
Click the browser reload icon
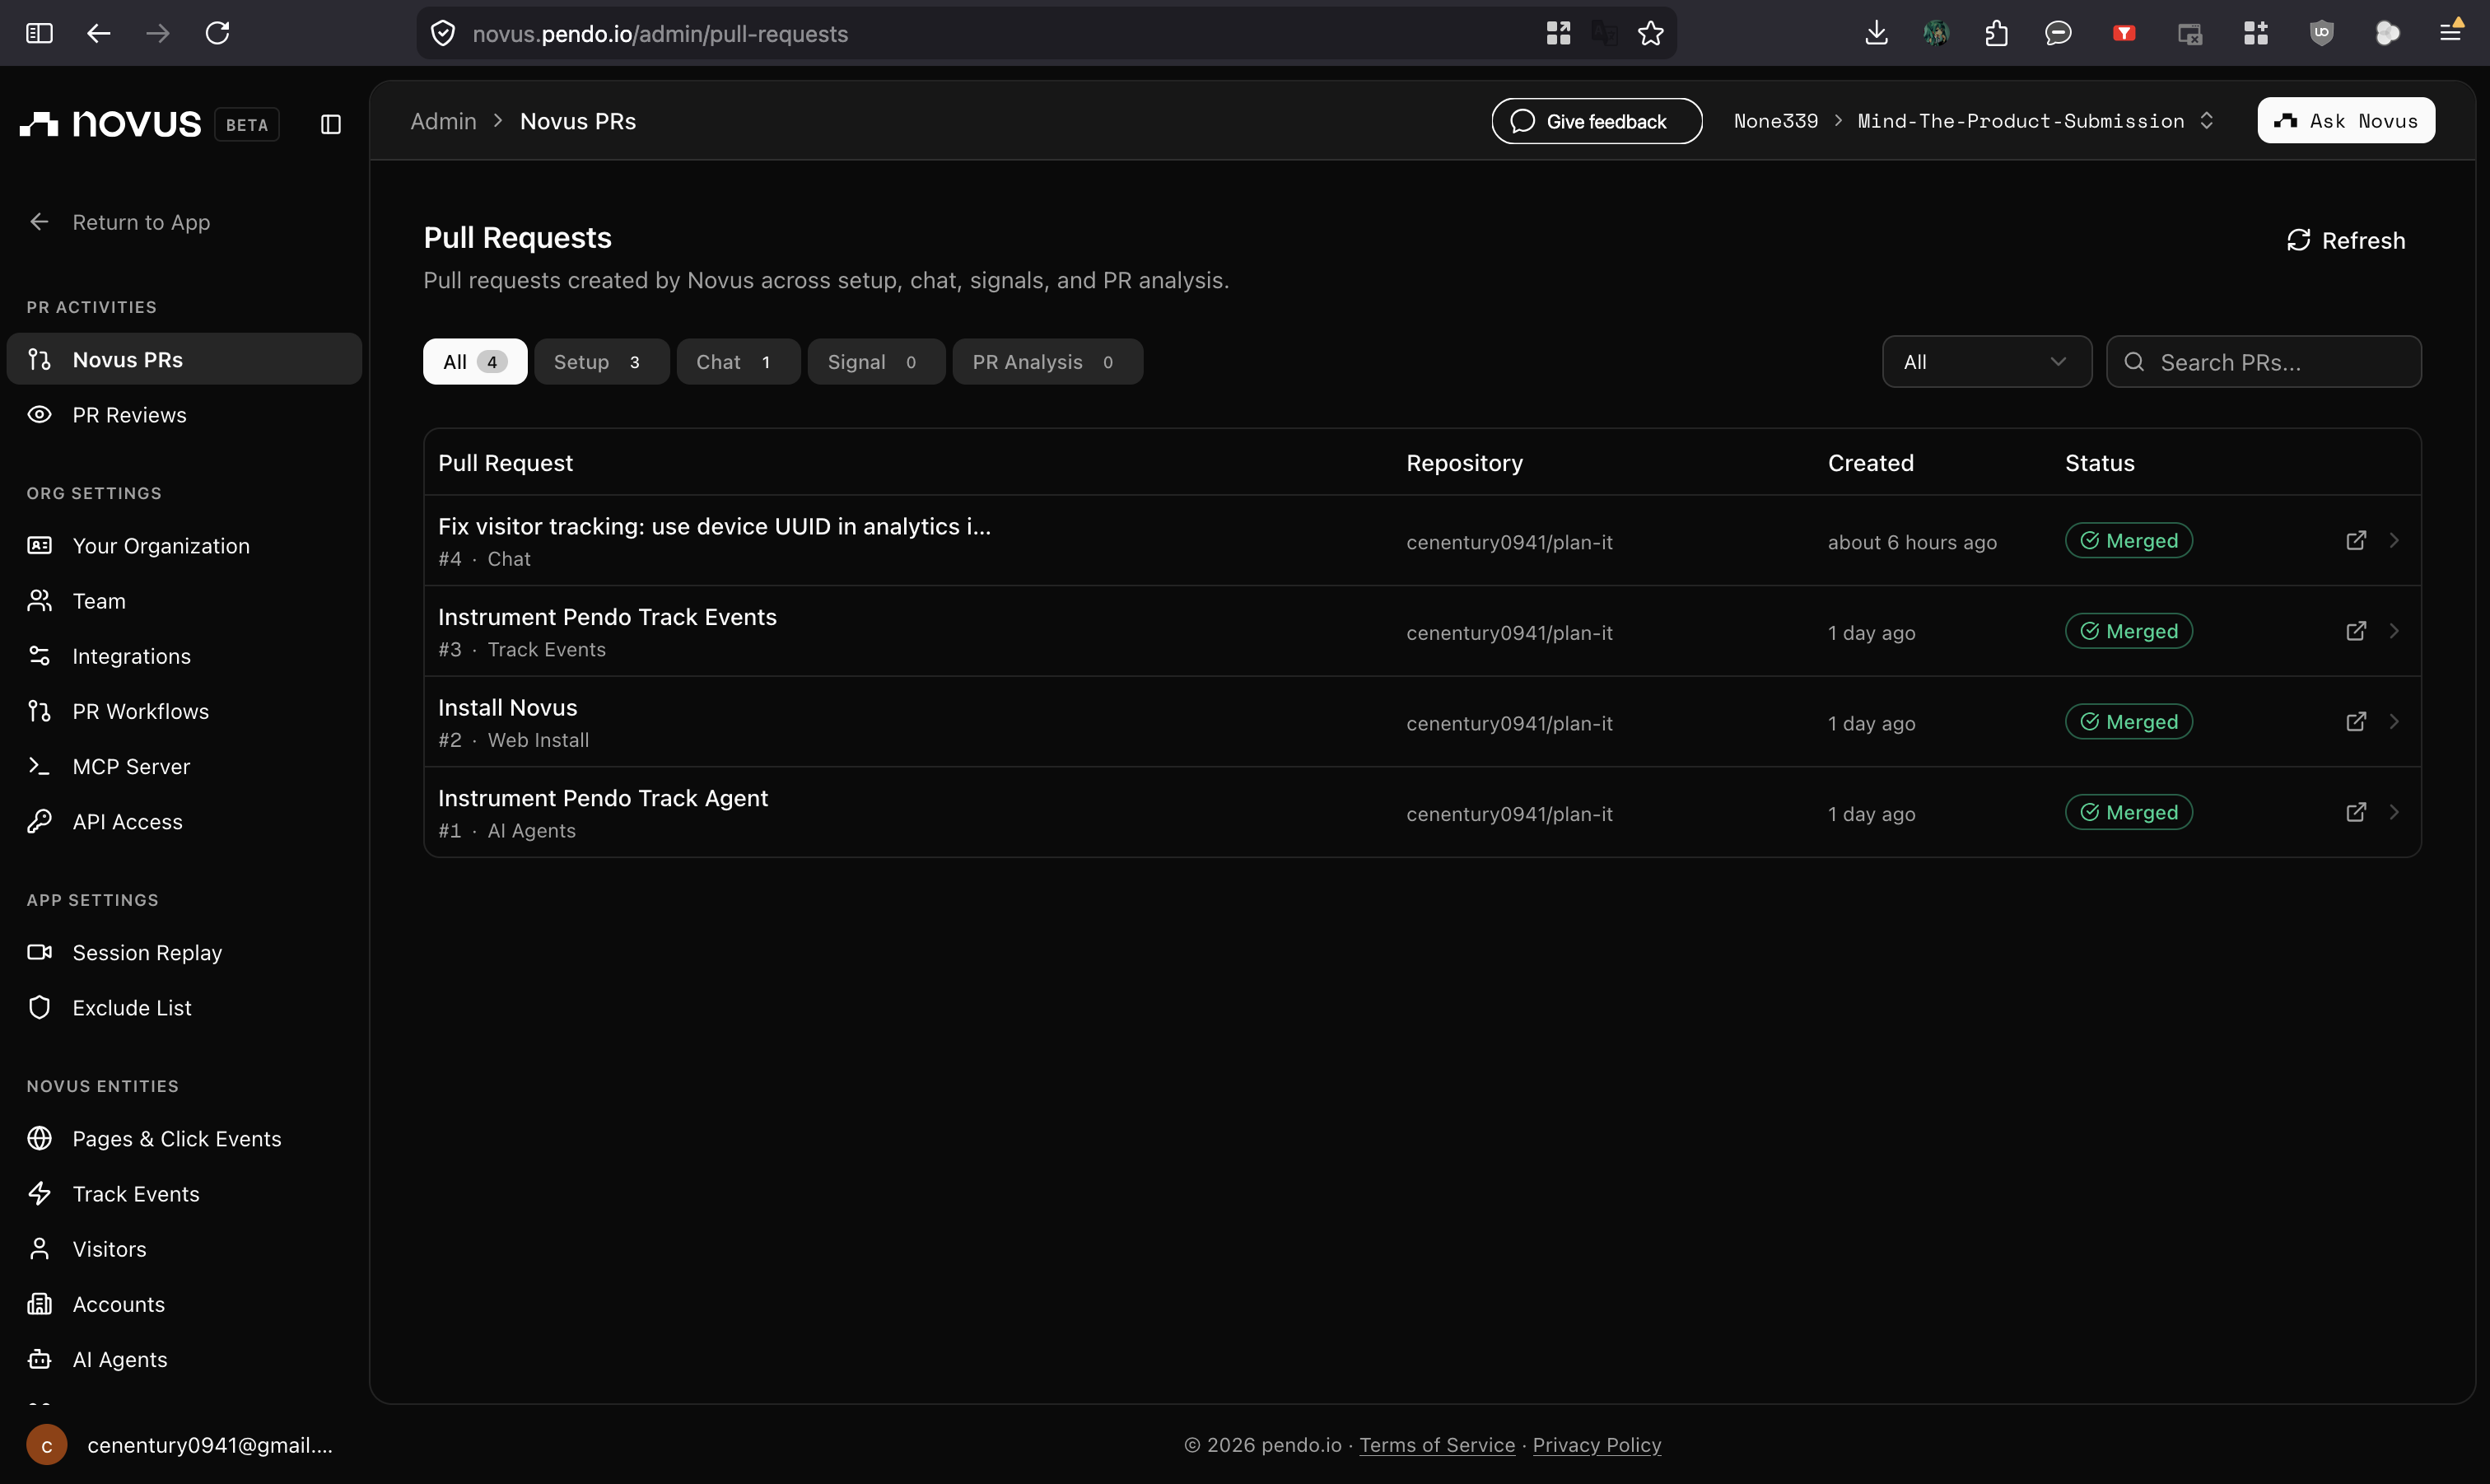pos(217,33)
